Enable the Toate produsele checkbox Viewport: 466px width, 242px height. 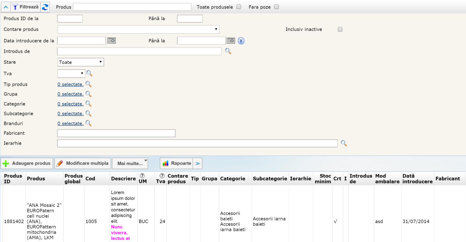click(239, 7)
